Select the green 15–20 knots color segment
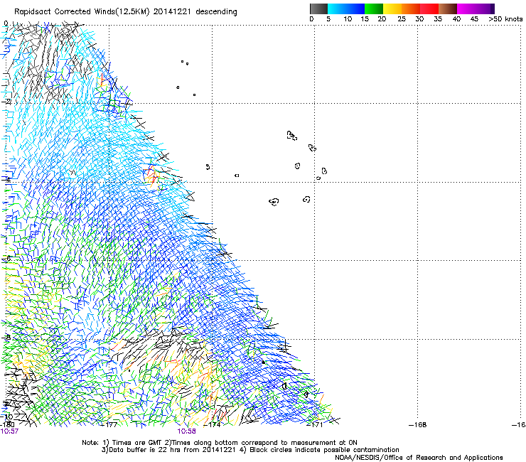Viewport: 526px width, 462px height. point(373,9)
